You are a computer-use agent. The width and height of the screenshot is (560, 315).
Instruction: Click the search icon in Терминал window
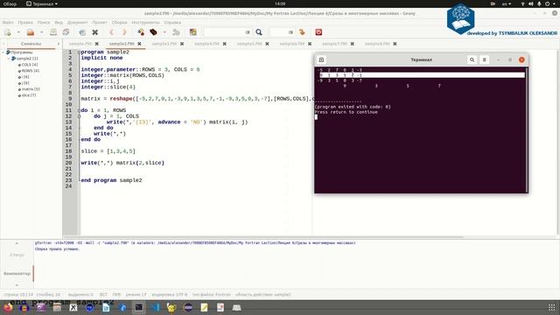click(x=472, y=59)
